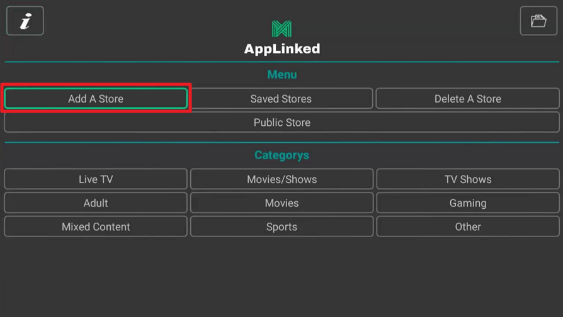Image resolution: width=563 pixels, height=317 pixels.
Task: Click the AppLinked title text
Action: click(282, 49)
